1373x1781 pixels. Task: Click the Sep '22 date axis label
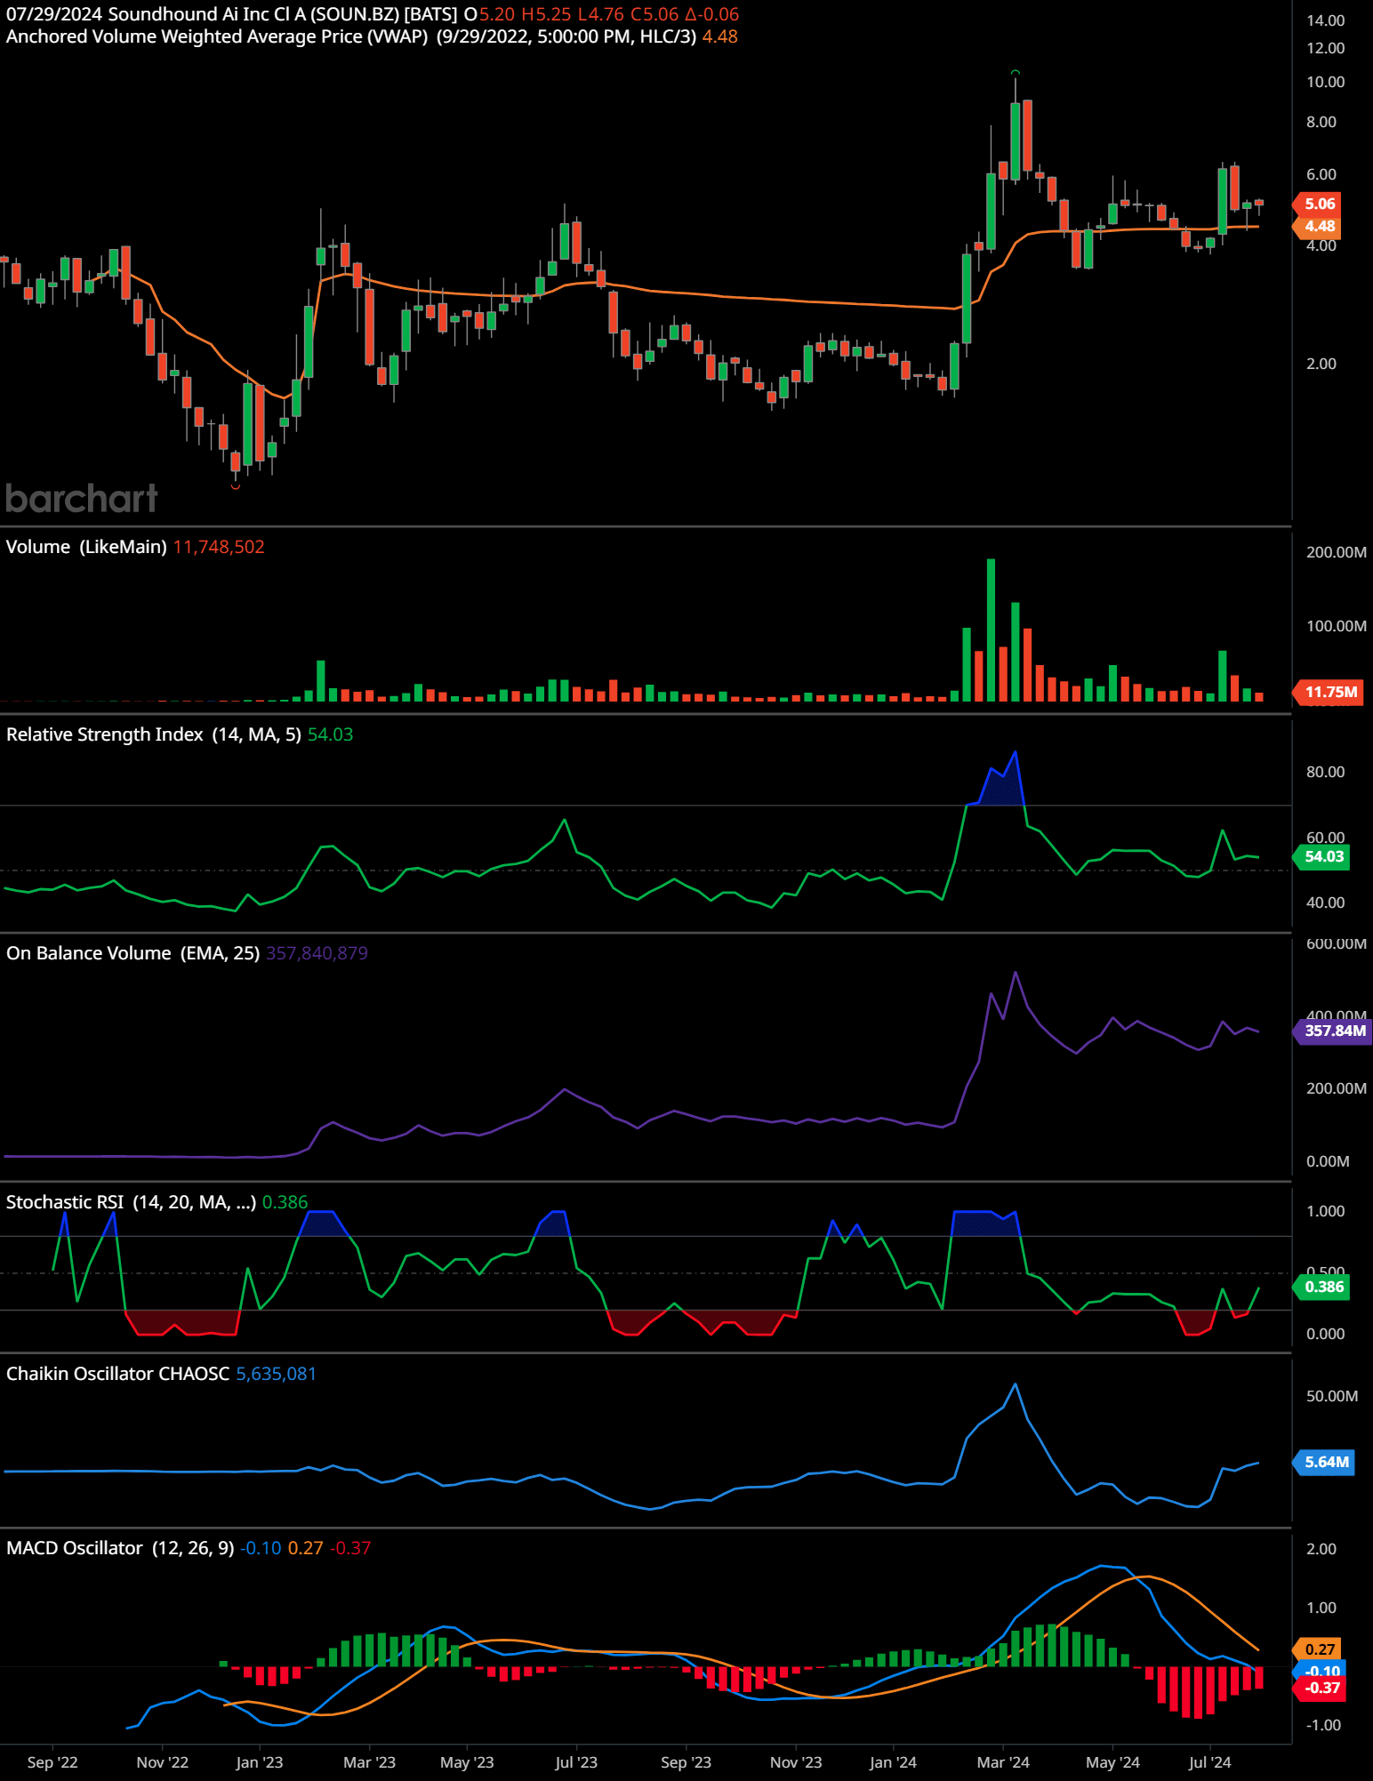(52, 1762)
